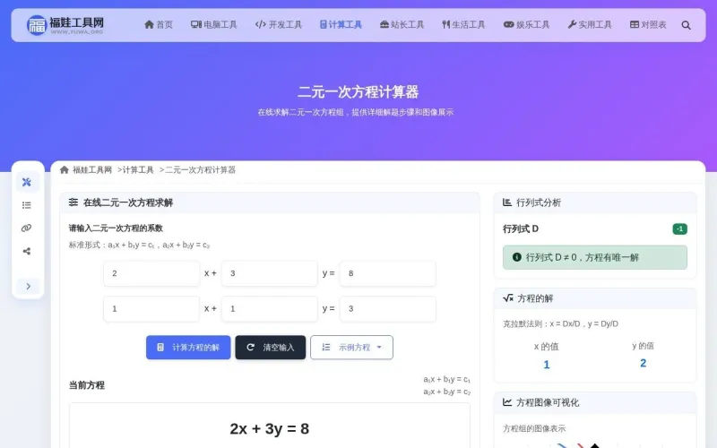Click the chart icon beside 行列式分析
The image size is (717, 448).
tap(507, 202)
